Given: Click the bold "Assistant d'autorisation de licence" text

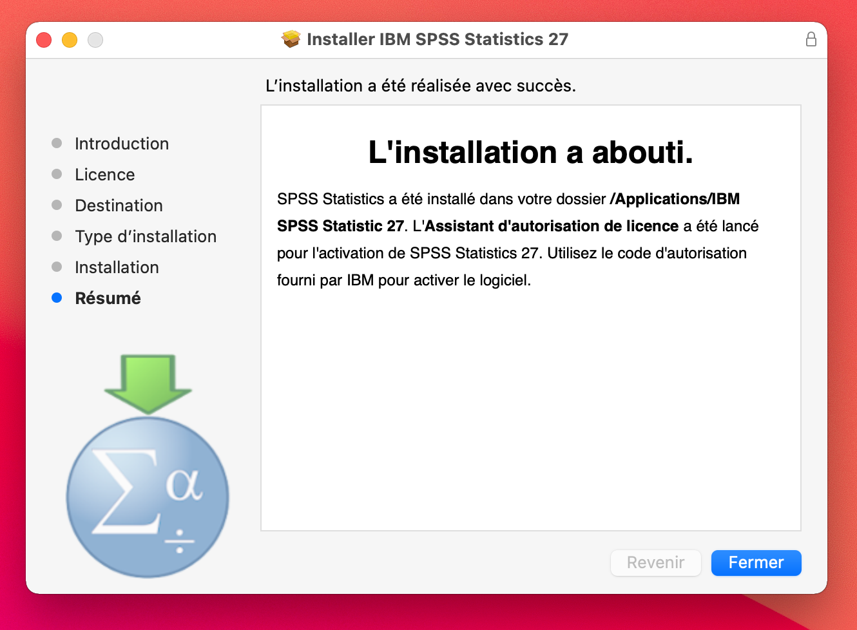Looking at the screenshot, I should (x=552, y=226).
